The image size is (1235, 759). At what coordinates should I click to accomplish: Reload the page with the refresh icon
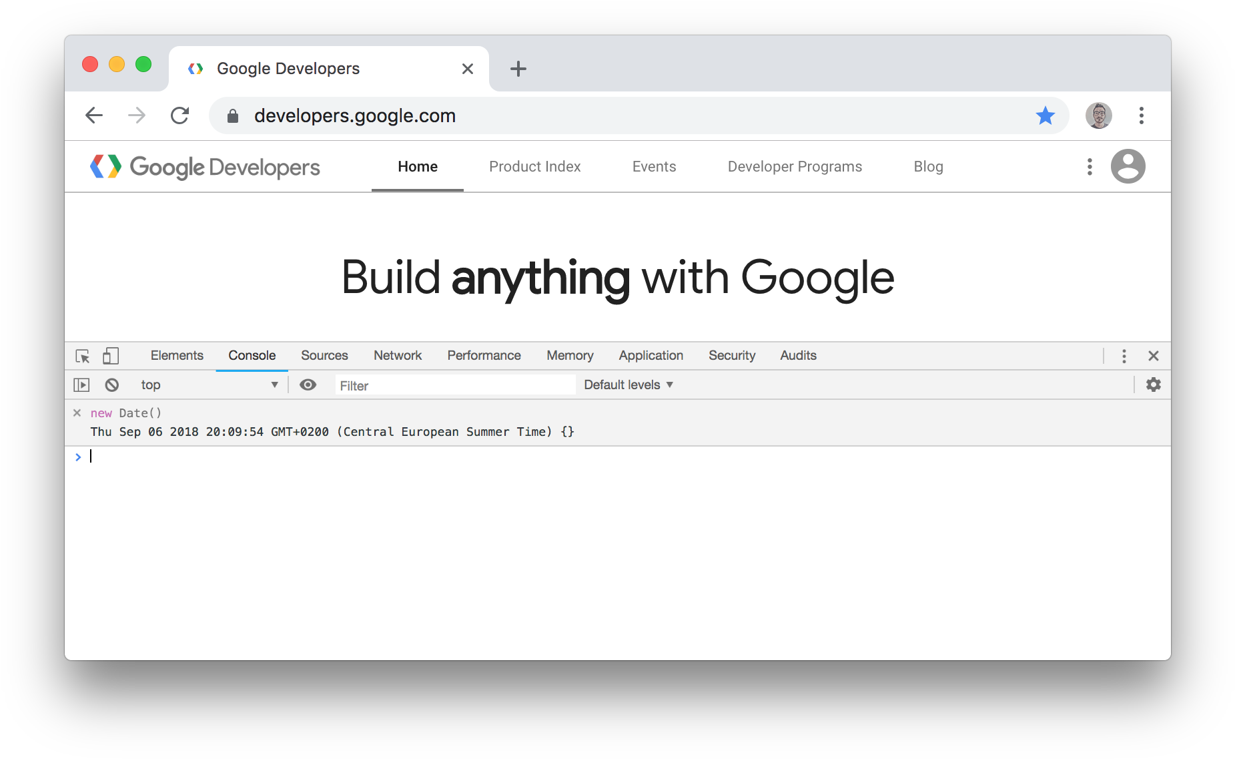pos(179,115)
